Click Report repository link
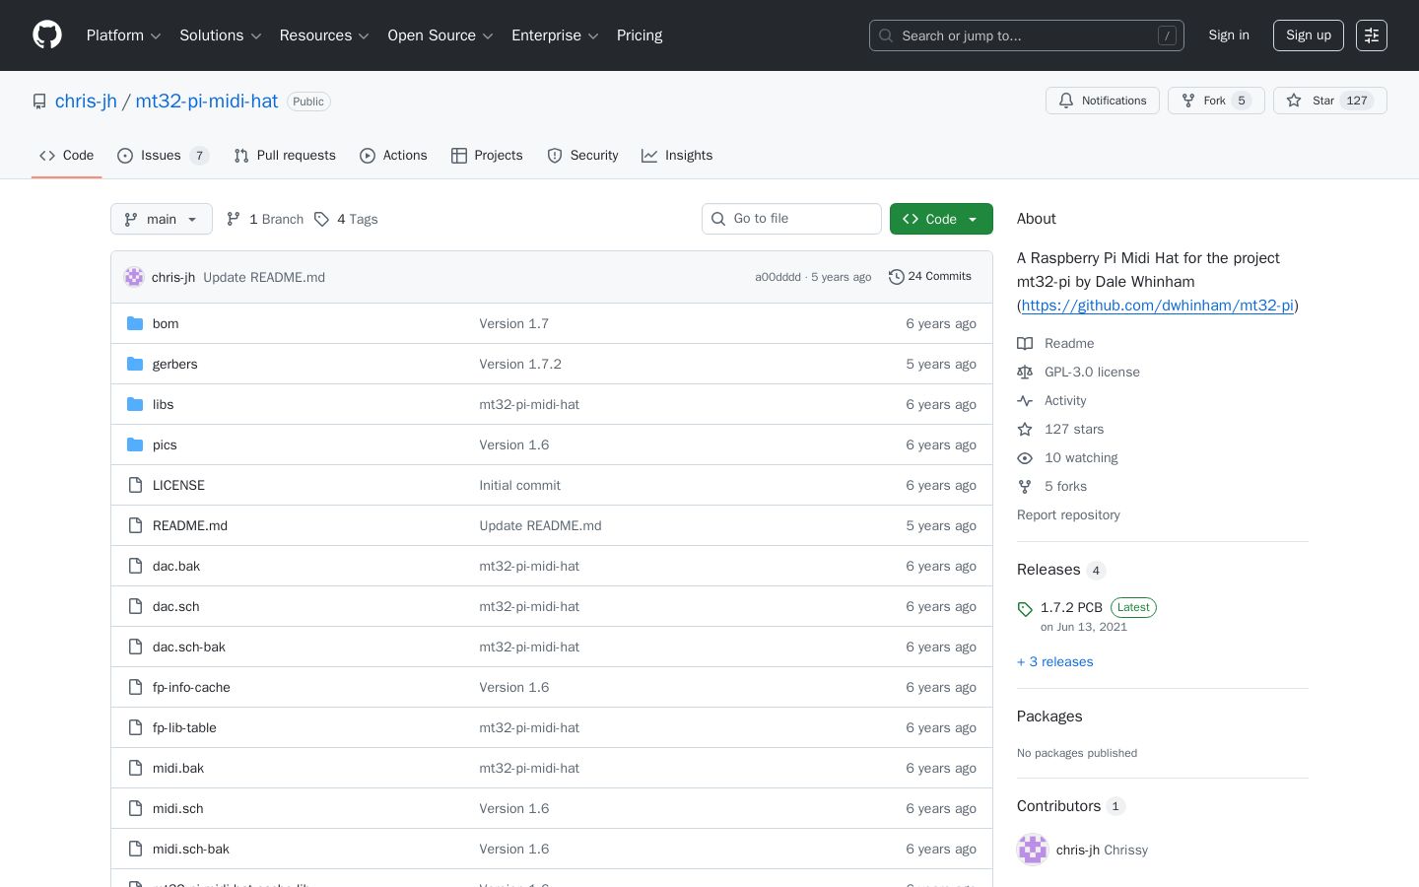Screen dimensions: 1419x887 (1068, 515)
